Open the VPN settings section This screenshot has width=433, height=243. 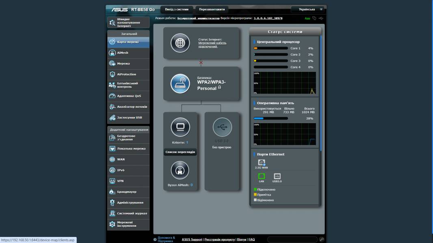pyautogui.click(x=128, y=181)
